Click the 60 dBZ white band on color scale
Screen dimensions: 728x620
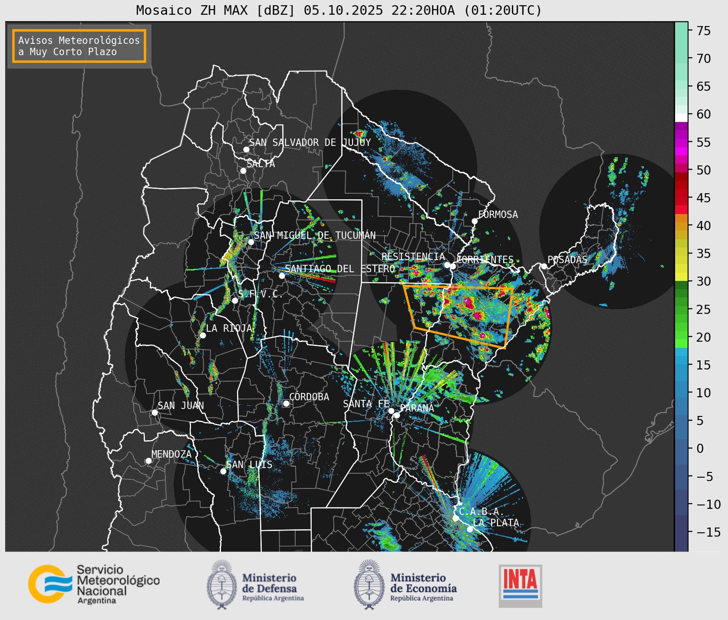(681, 117)
